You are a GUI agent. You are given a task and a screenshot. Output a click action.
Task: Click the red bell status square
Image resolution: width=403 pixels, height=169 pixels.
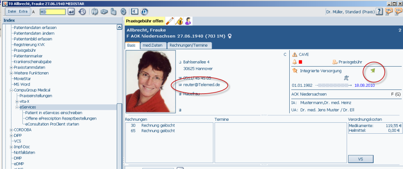[300, 62]
